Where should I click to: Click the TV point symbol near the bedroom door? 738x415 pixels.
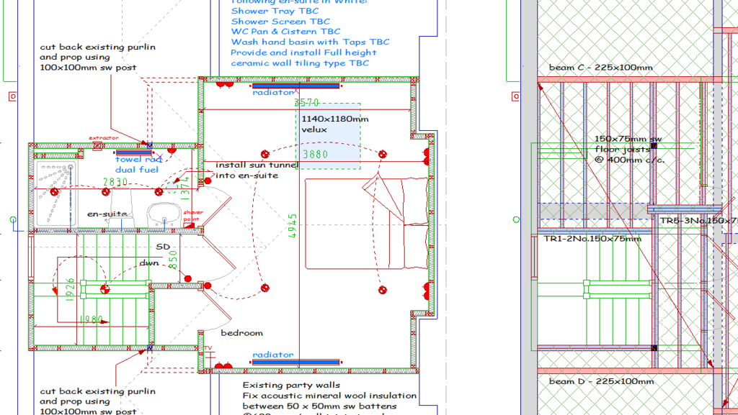coord(209,349)
